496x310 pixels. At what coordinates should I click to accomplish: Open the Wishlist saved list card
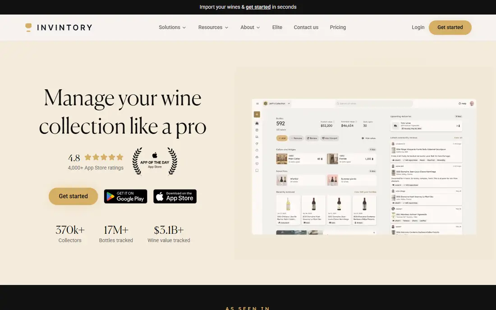coord(300,180)
